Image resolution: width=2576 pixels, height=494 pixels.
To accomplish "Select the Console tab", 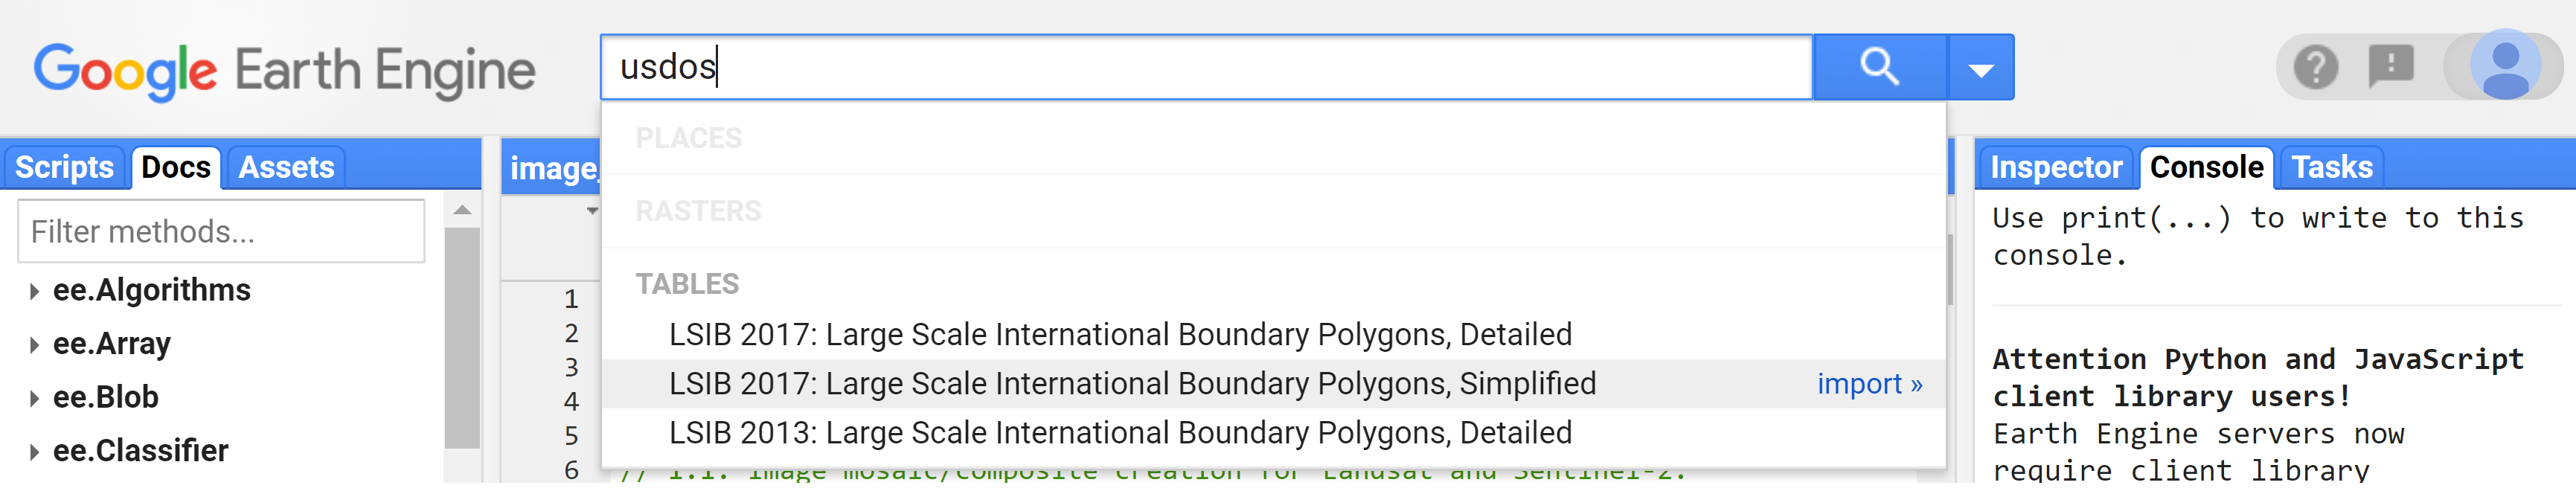I will pos(2206,167).
